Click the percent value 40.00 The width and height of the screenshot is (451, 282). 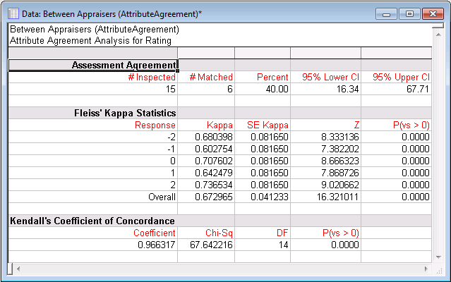point(263,90)
